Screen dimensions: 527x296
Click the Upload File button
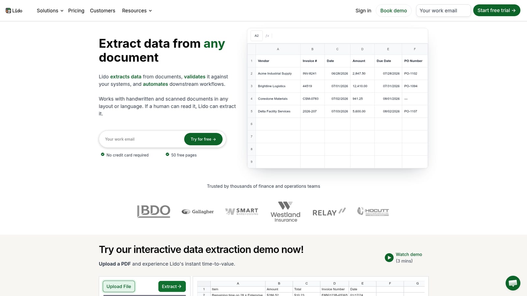(x=119, y=286)
